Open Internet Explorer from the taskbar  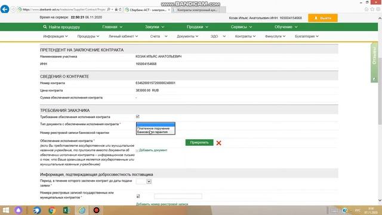82,210
